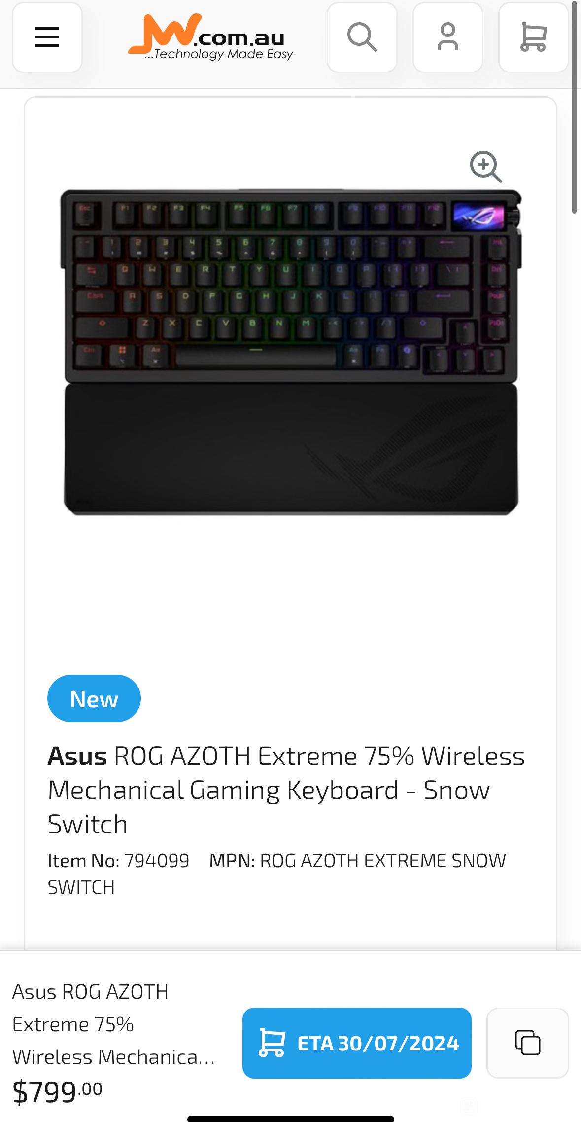This screenshot has height=1122, width=581.
Task: Open the search magnifier icon
Action: click(x=362, y=37)
